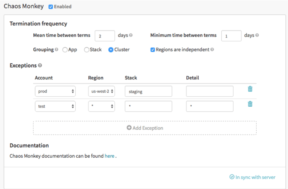This screenshot has height=189, width=288.
Task: Show help for Mean time between terms
Action: (x=130, y=35)
